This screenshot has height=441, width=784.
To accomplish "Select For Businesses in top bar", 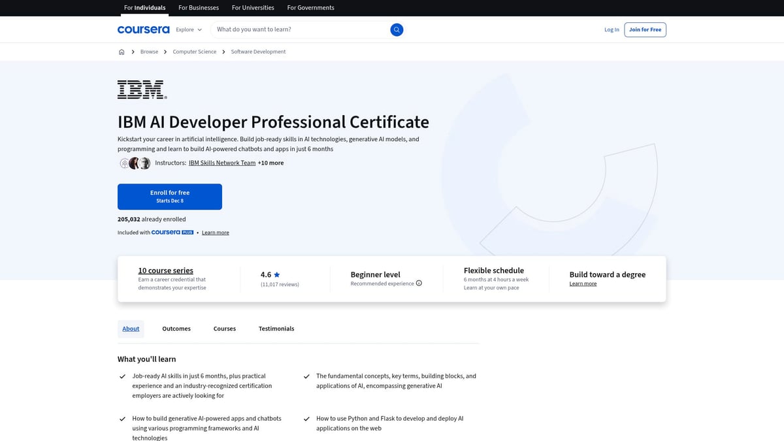I will coord(199,8).
